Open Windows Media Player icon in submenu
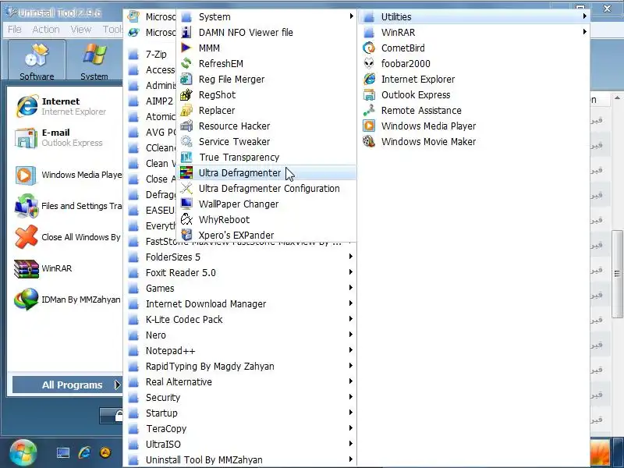Viewport: 624px width, 468px height. click(369, 126)
